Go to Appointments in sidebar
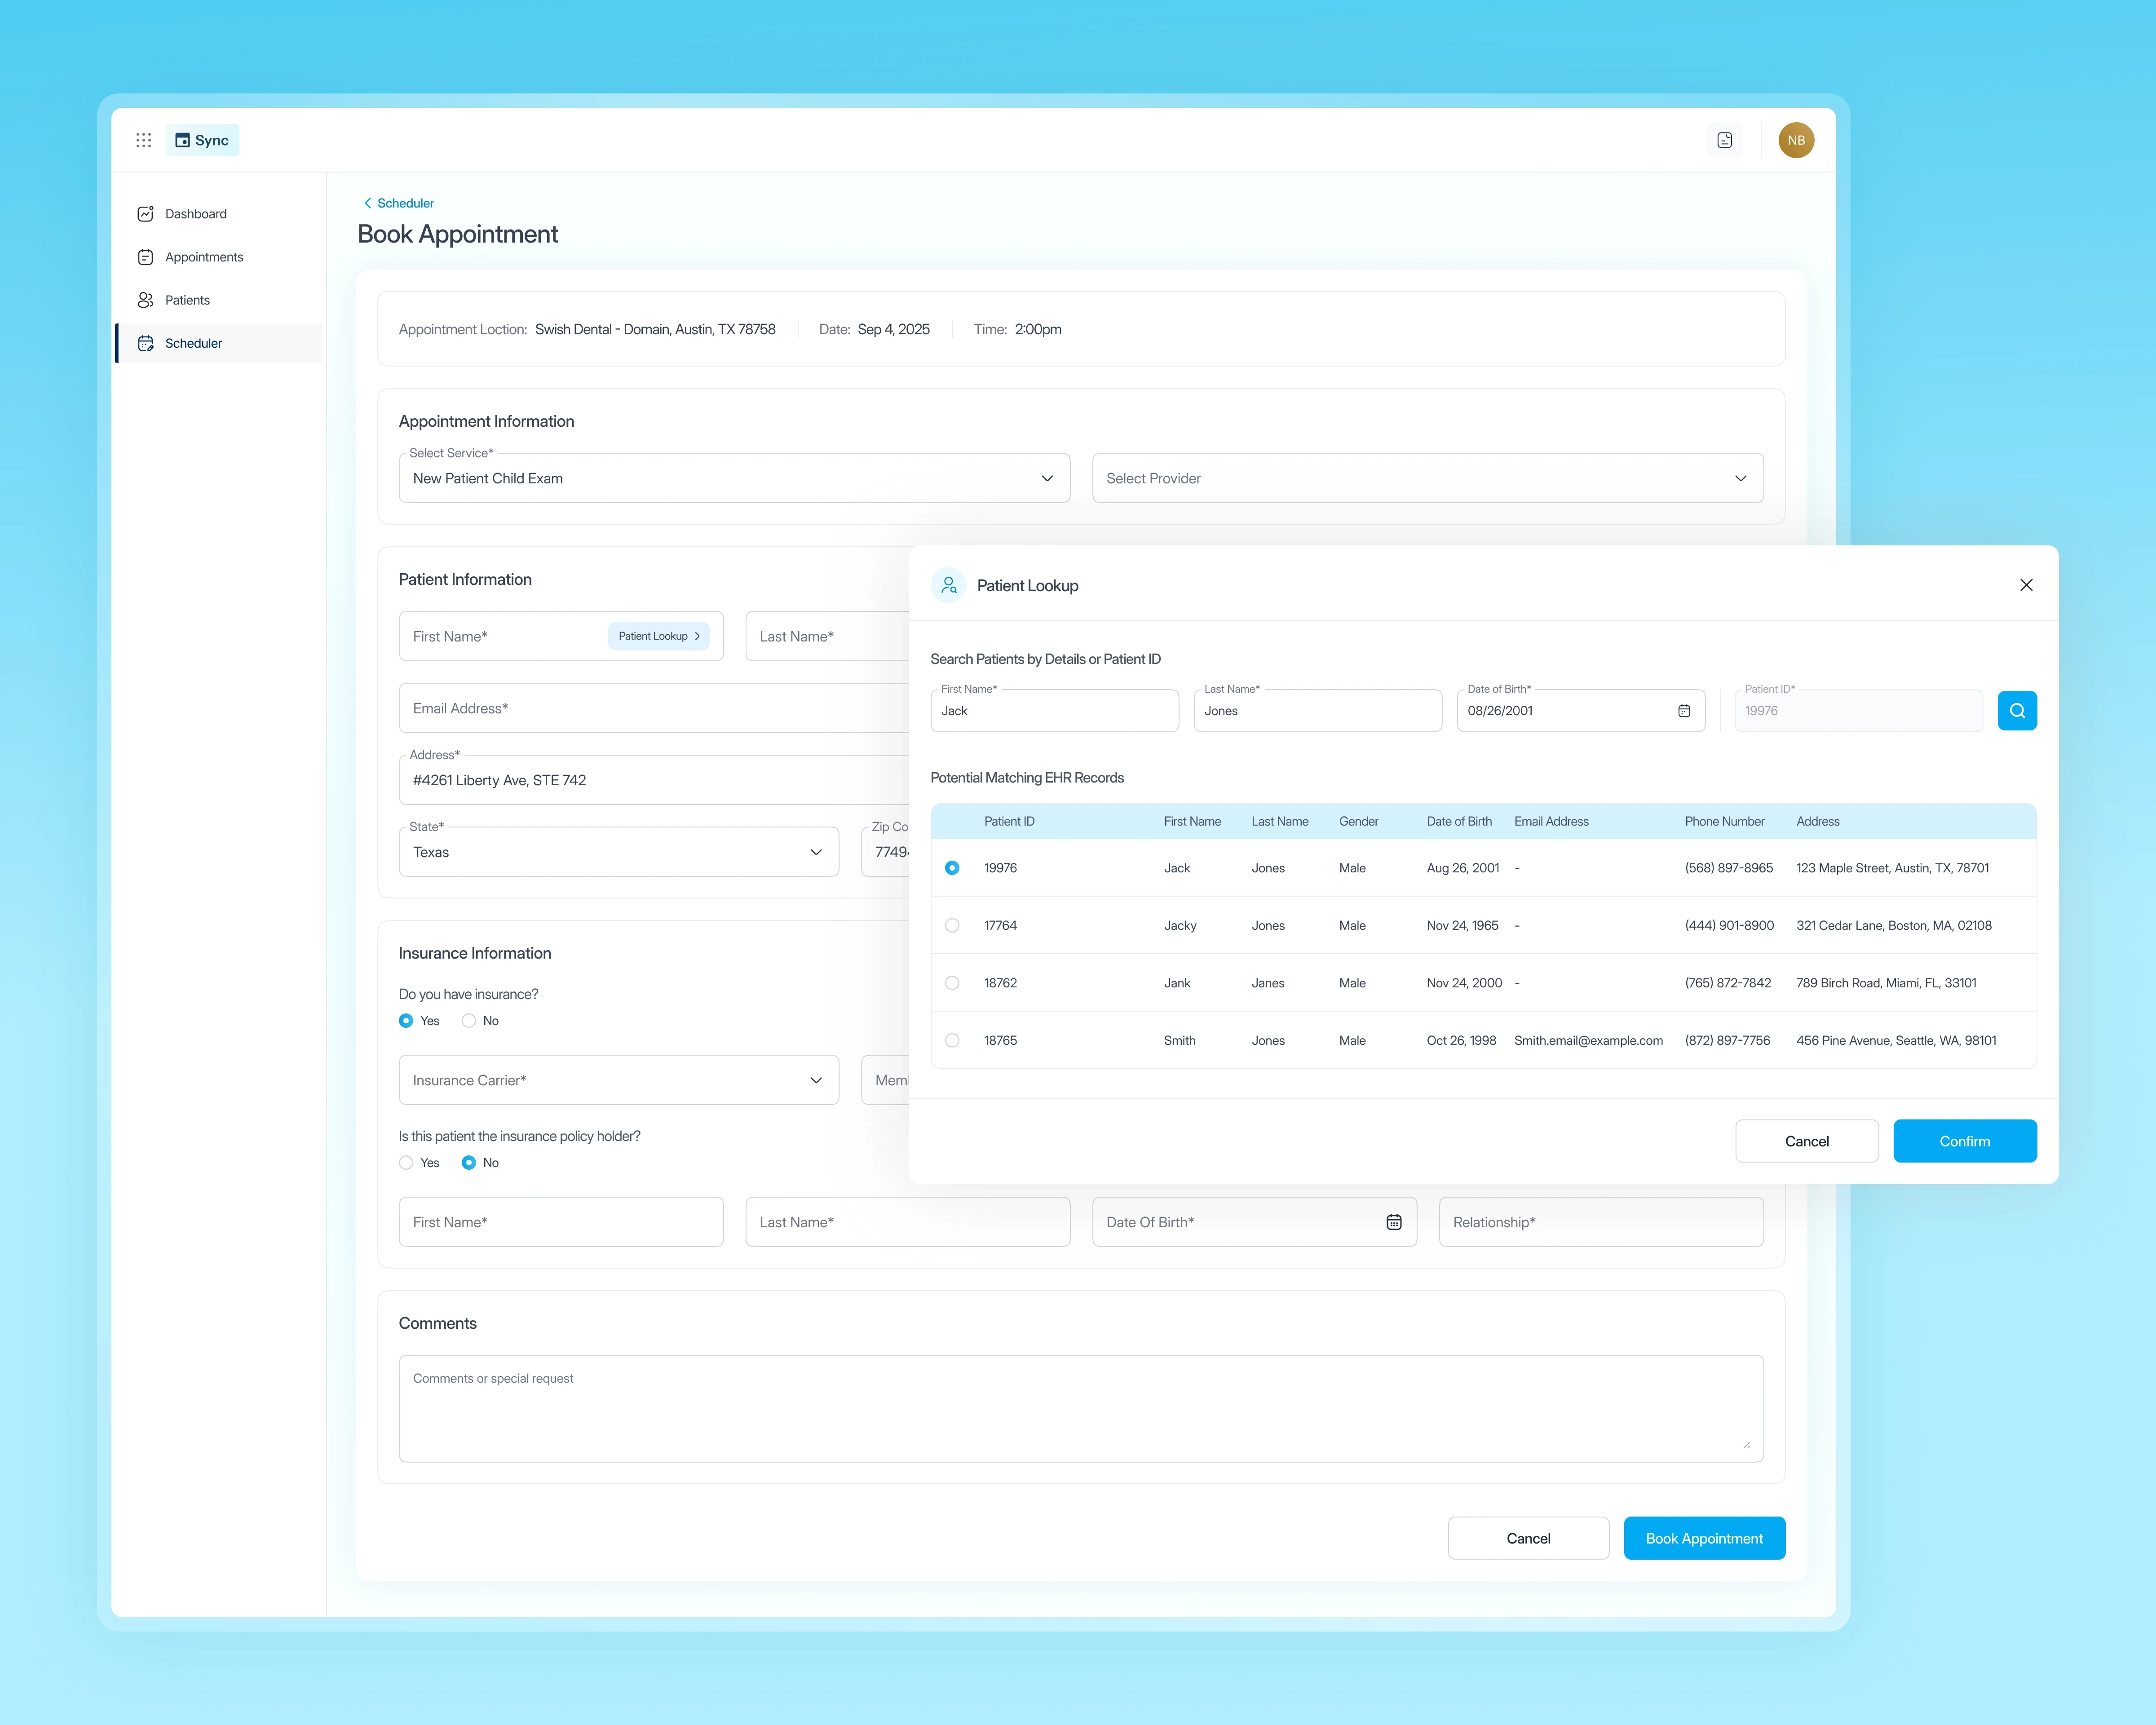This screenshot has width=2156, height=1725. point(204,257)
